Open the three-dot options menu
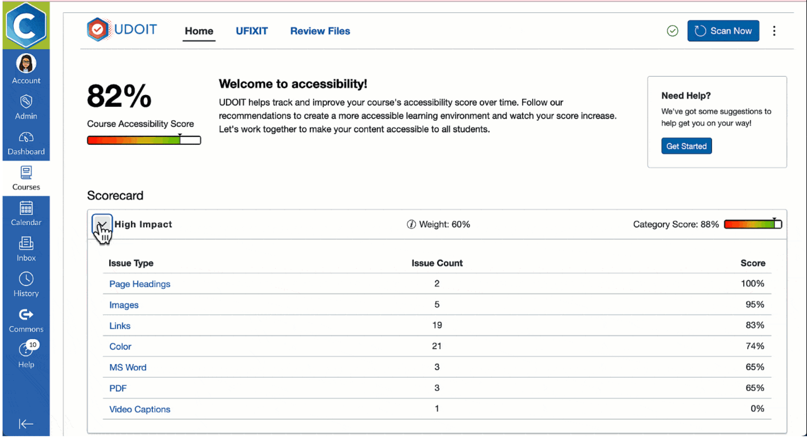Viewport: 807px width, 437px height. 774,31
